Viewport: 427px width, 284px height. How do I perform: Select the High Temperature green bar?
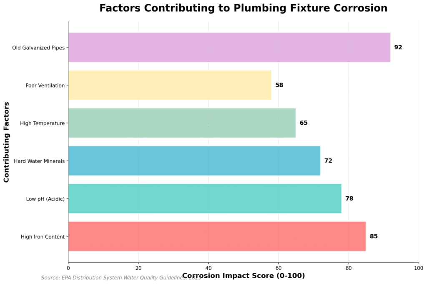(182, 123)
